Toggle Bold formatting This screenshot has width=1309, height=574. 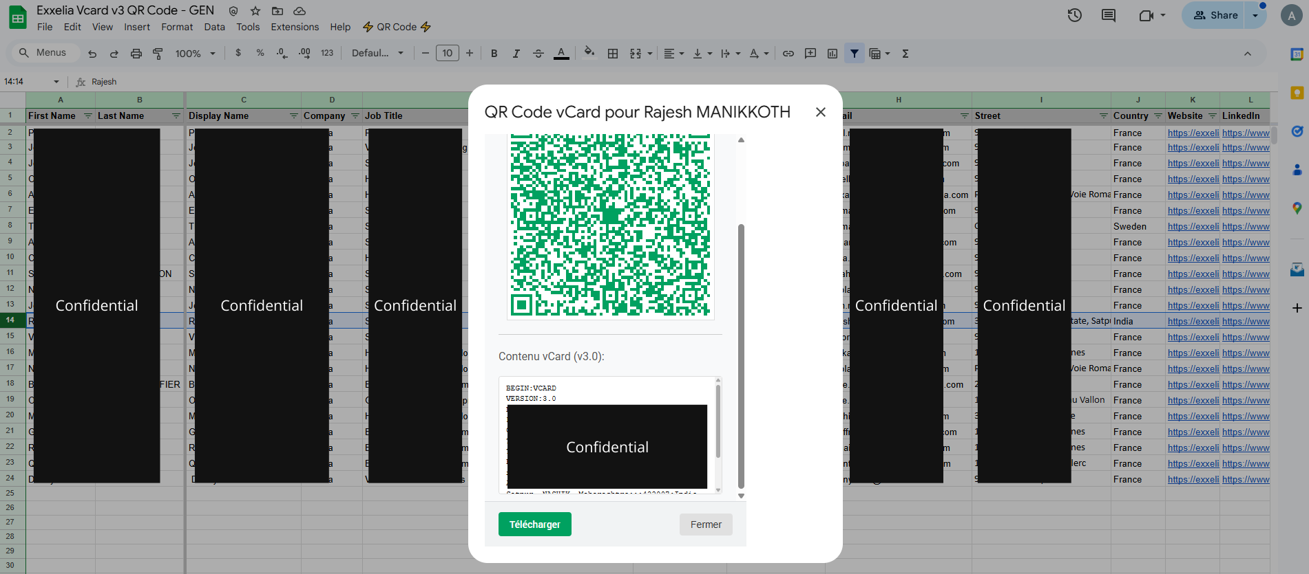[x=494, y=54]
